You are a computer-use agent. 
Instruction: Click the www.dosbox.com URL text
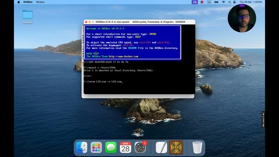tap(123, 56)
